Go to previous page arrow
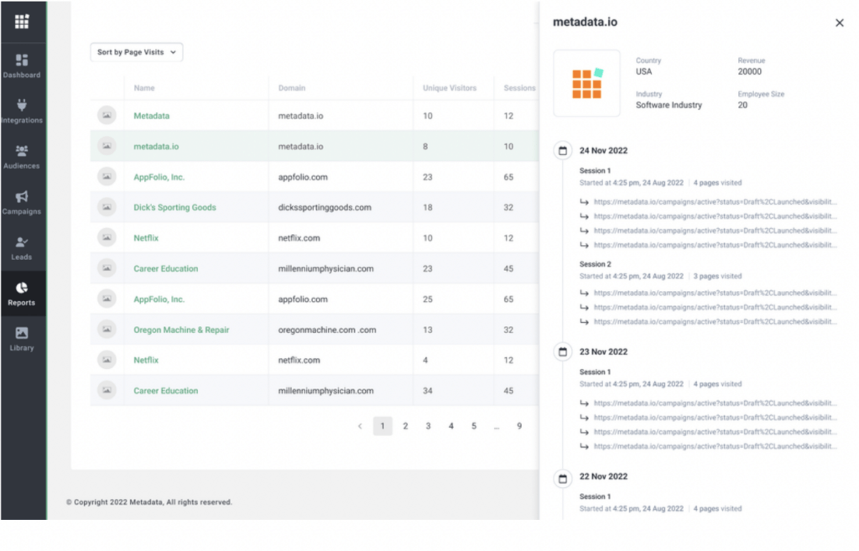The image size is (859, 551). 360,425
